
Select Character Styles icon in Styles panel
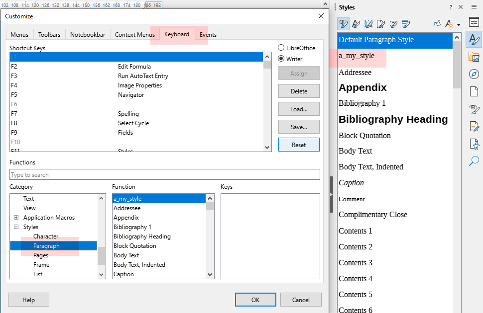pos(356,24)
